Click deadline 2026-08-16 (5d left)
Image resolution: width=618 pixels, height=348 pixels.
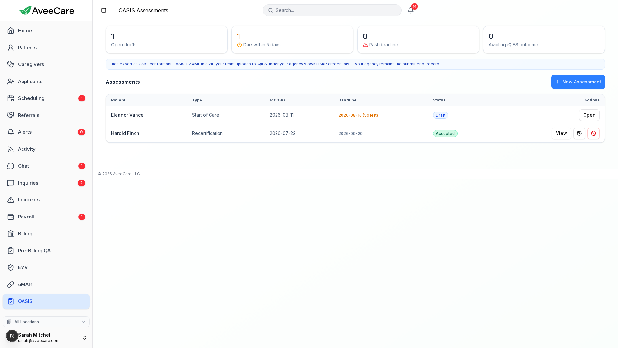[x=358, y=115]
